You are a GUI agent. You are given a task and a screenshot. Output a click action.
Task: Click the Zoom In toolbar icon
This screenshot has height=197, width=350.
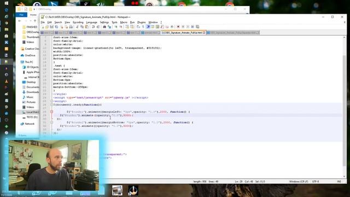pos(116,27)
